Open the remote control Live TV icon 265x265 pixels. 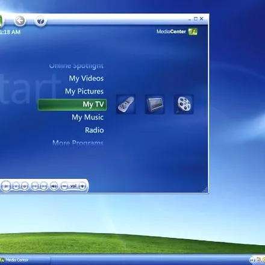coord(126,104)
